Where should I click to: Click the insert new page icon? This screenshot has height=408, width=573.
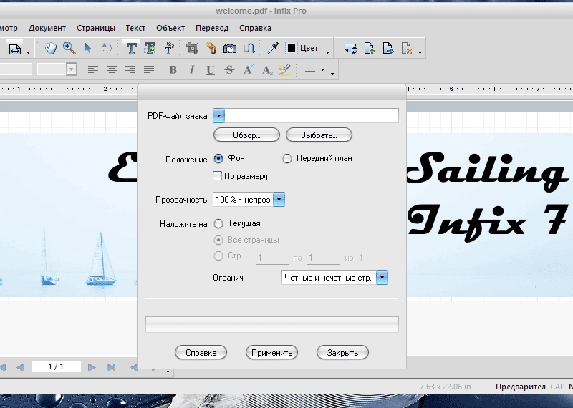(369, 48)
